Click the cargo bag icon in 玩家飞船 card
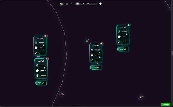This screenshot has height=107, width=173. tap(92, 55)
